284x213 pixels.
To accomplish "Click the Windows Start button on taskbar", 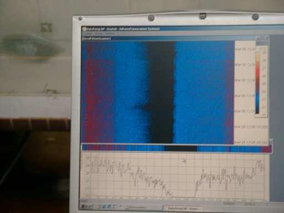I will coord(87,206).
